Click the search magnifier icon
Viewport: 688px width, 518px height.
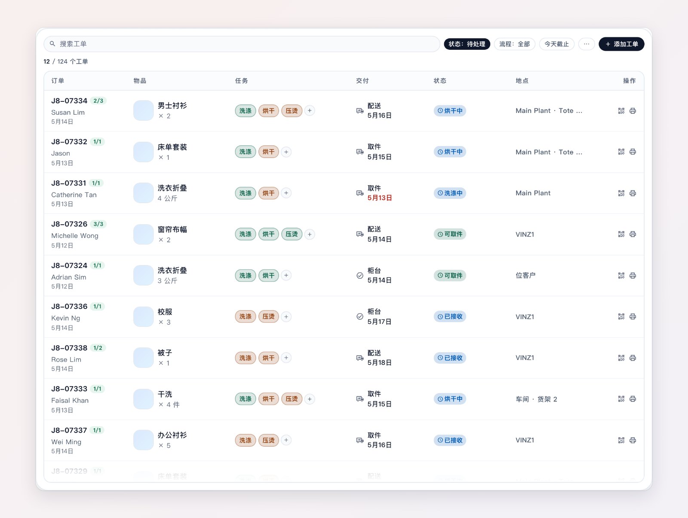coord(52,44)
